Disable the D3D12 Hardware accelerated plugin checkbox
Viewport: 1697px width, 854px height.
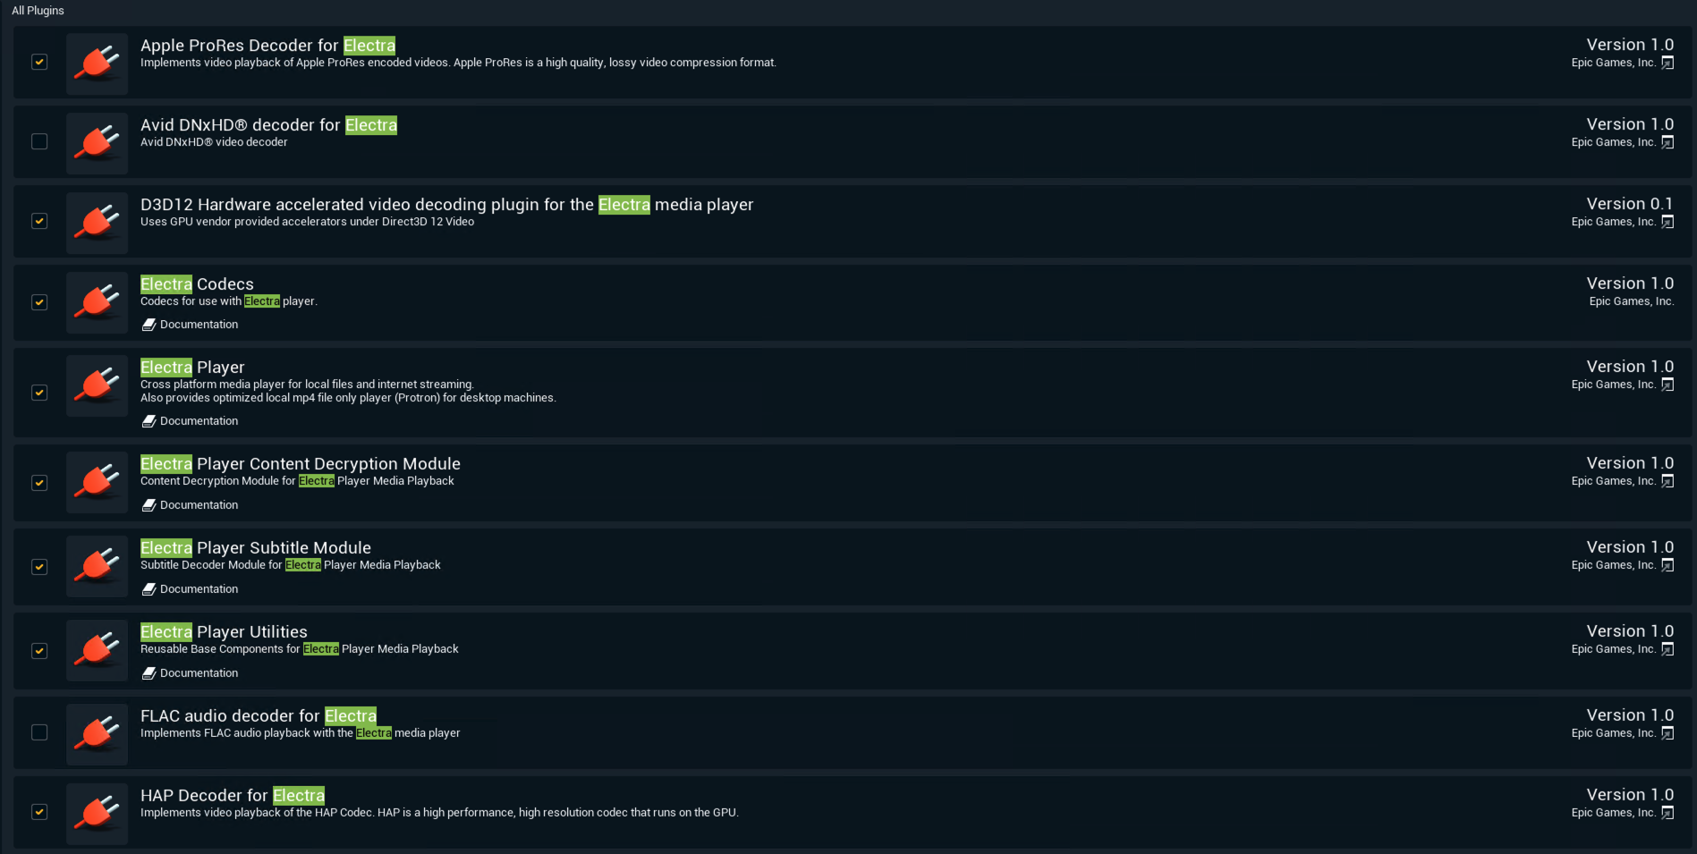39,221
